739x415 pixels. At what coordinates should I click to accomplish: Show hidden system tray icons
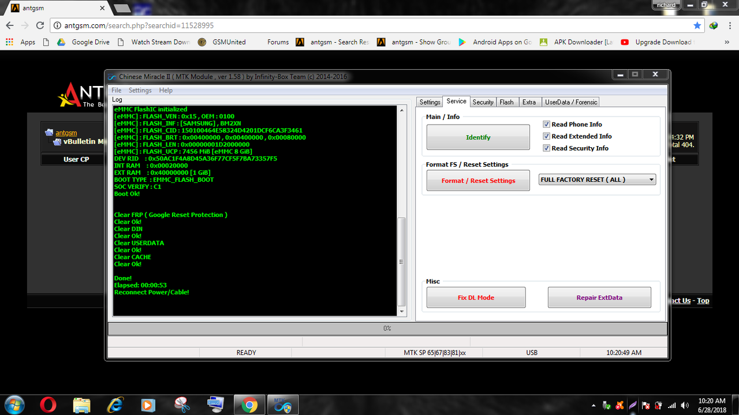tap(594, 405)
